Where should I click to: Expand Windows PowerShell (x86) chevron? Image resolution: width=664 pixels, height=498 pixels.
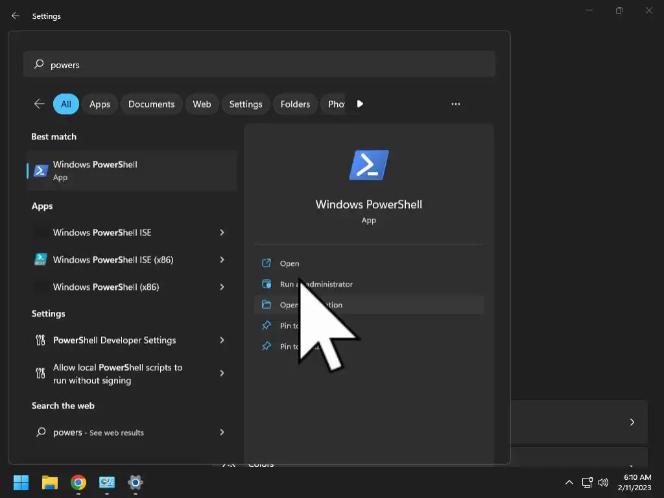coord(222,287)
